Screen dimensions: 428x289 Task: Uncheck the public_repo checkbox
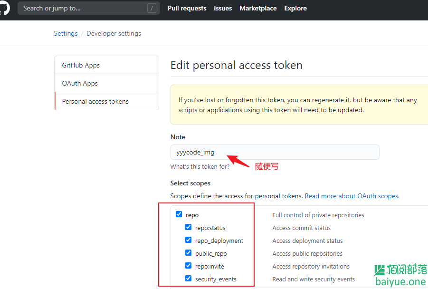click(x=188, y=253)
